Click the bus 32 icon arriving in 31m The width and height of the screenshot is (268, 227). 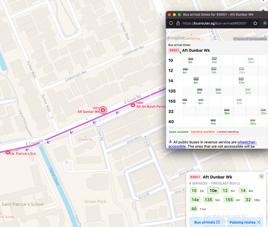263,110
